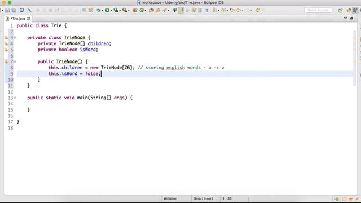
Task: Open New Java Class dropdown arrow
Action: tap(146, 10)
